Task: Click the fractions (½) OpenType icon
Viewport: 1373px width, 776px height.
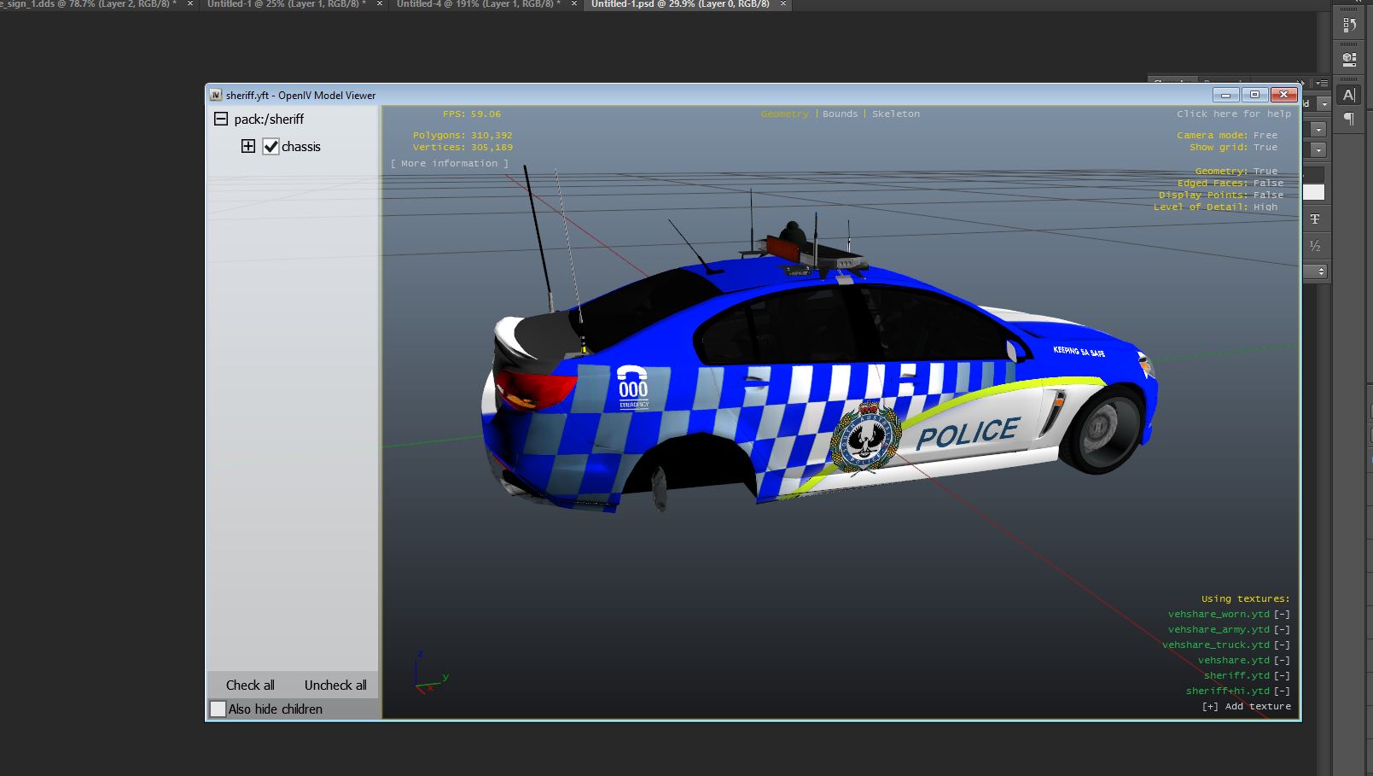Action: pyautogui.click(x=1315, y=246)
